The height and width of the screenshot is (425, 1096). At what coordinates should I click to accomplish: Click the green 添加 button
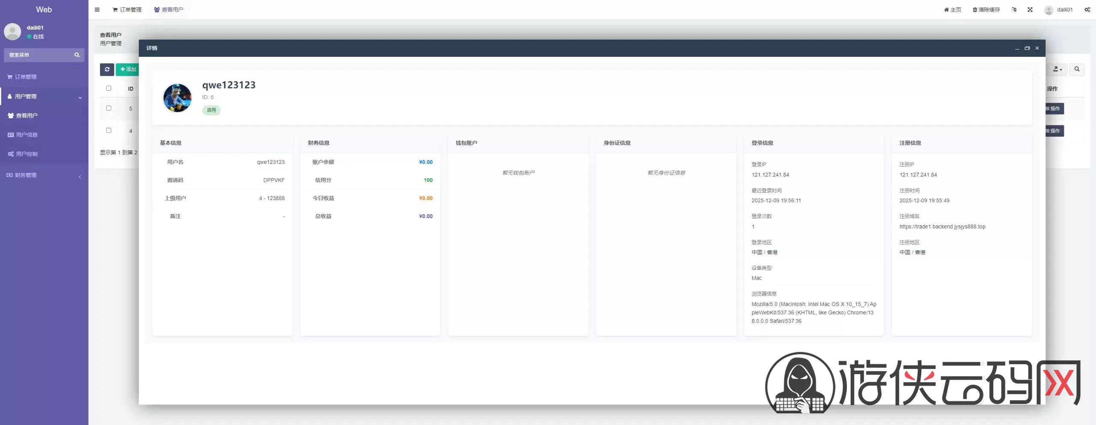(128, 69)
